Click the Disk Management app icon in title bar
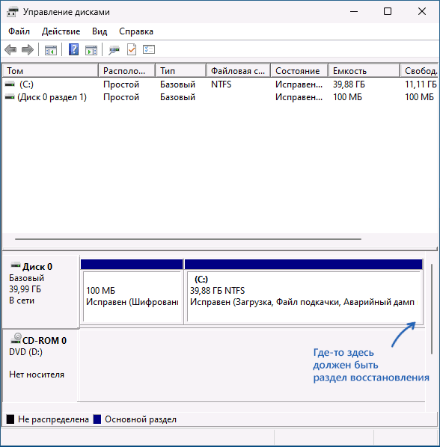The image size is (440, 447). 12,12
